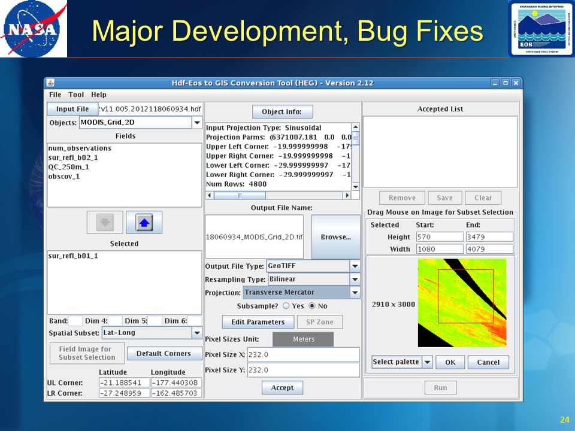
Task: Select num_observations in Fields list
Action: point(80,148)
